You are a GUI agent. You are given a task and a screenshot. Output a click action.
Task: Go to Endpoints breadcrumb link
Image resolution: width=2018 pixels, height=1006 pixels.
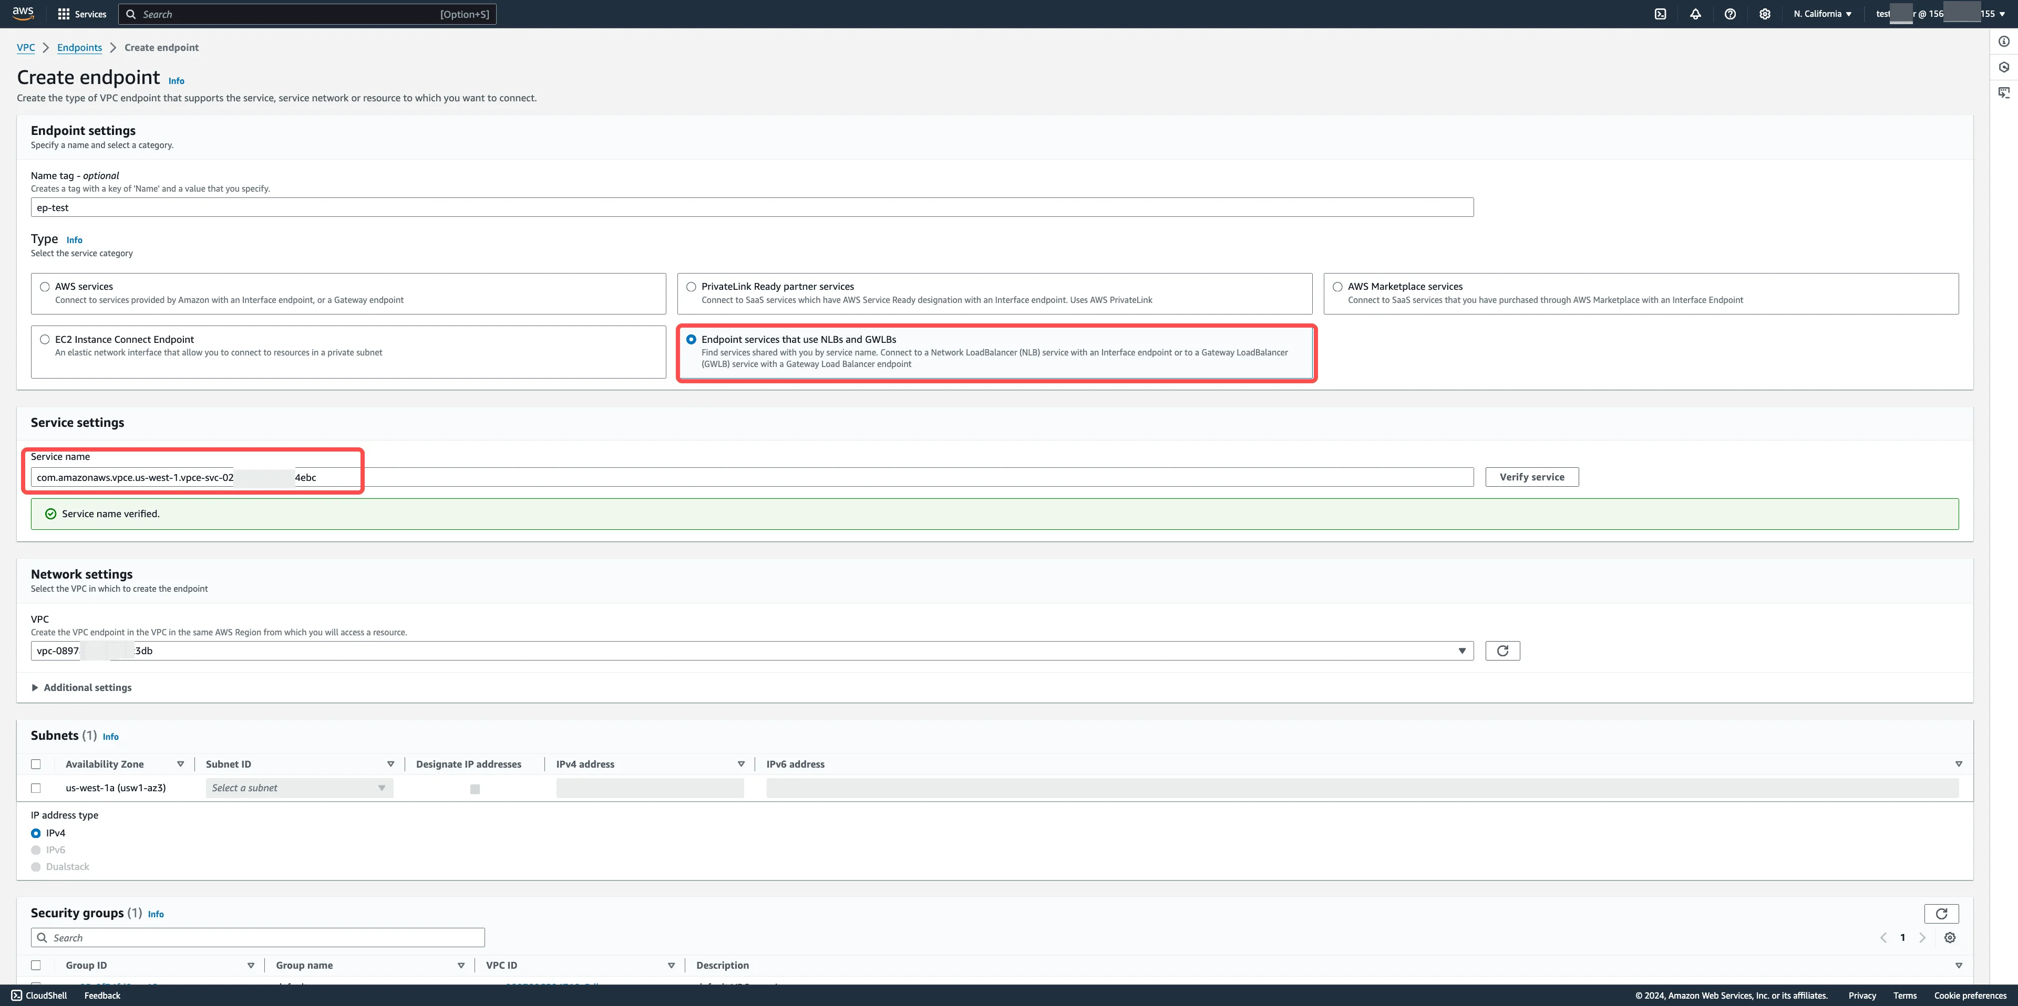click(79, 48)
